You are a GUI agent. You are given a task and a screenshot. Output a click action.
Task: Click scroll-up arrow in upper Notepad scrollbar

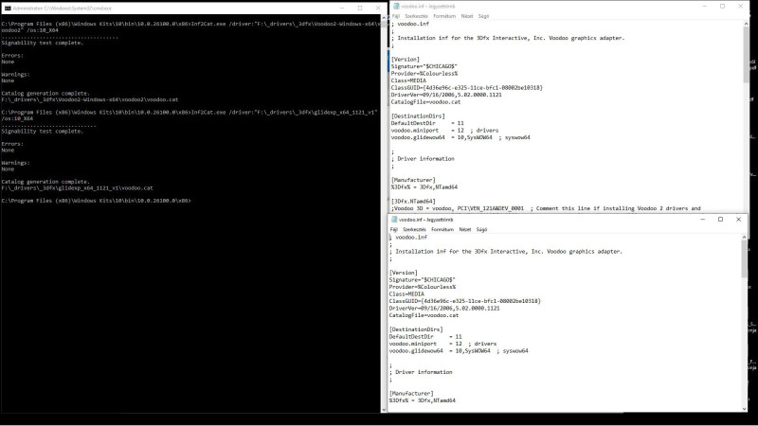746,23
